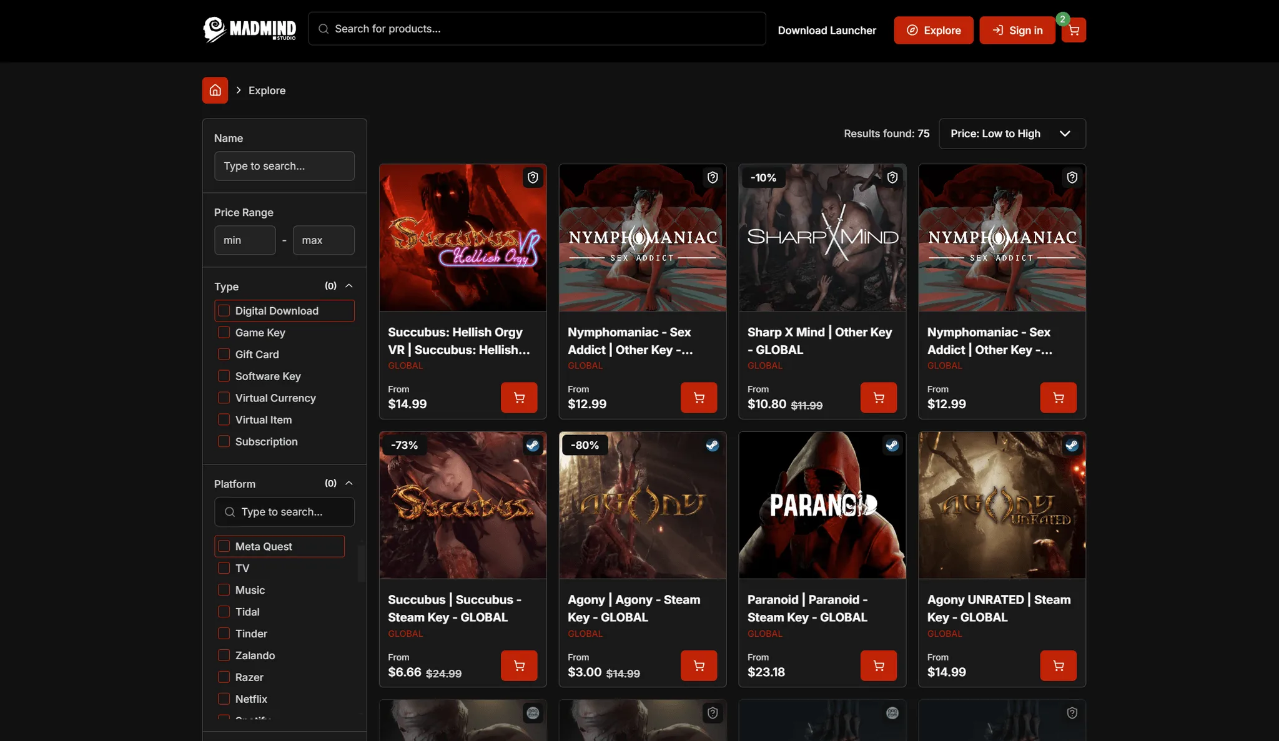Open Paranoid Steam Key product title
Screen dimensions: 1279x741
(x=807, y=609)
